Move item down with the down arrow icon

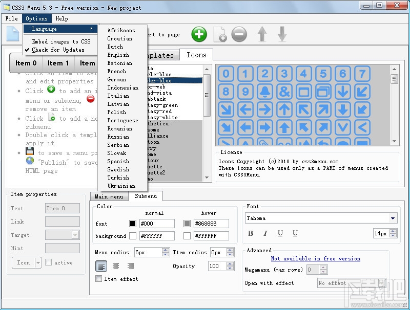(283, 34)
